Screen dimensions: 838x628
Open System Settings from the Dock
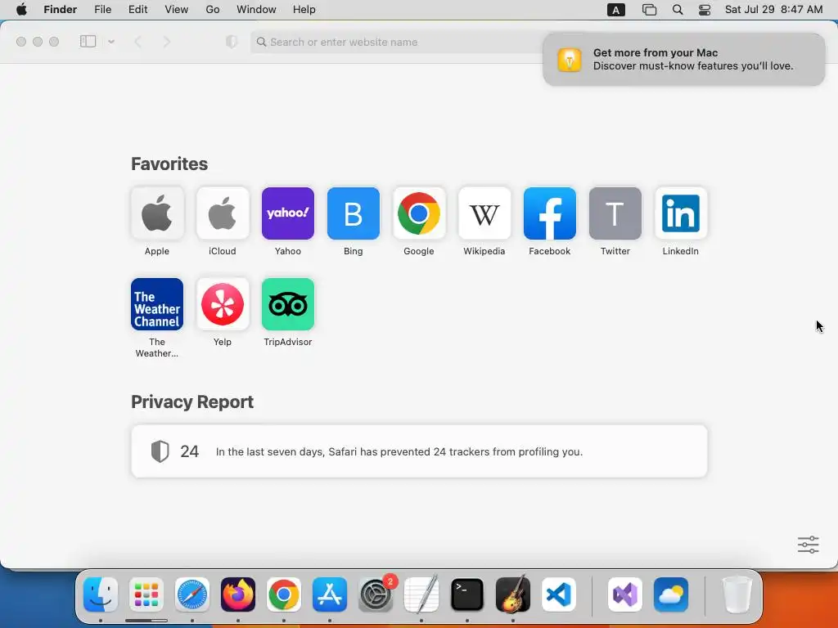point(376,594)
